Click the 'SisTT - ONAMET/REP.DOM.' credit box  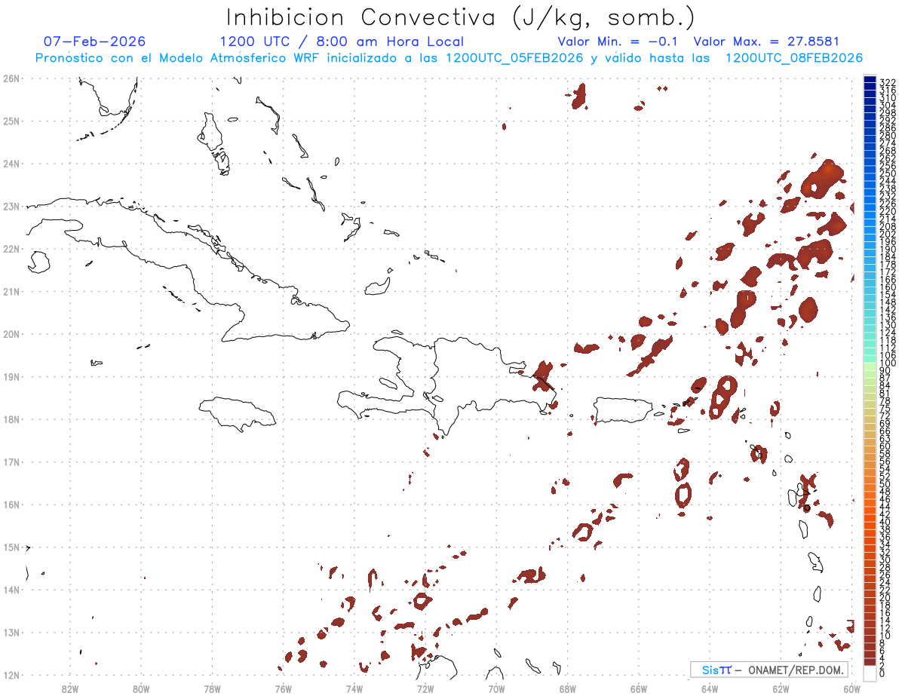pos(768,670)
